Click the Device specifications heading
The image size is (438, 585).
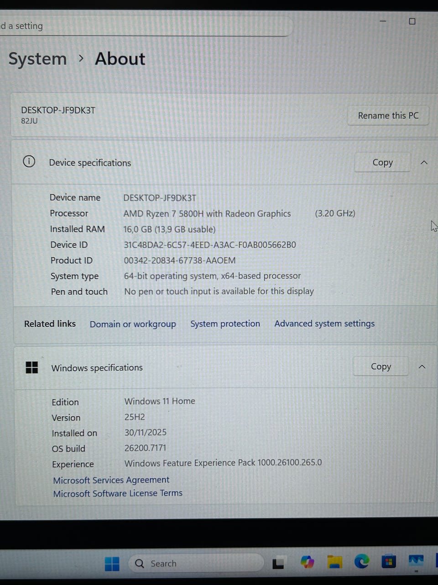pos(90,163)
